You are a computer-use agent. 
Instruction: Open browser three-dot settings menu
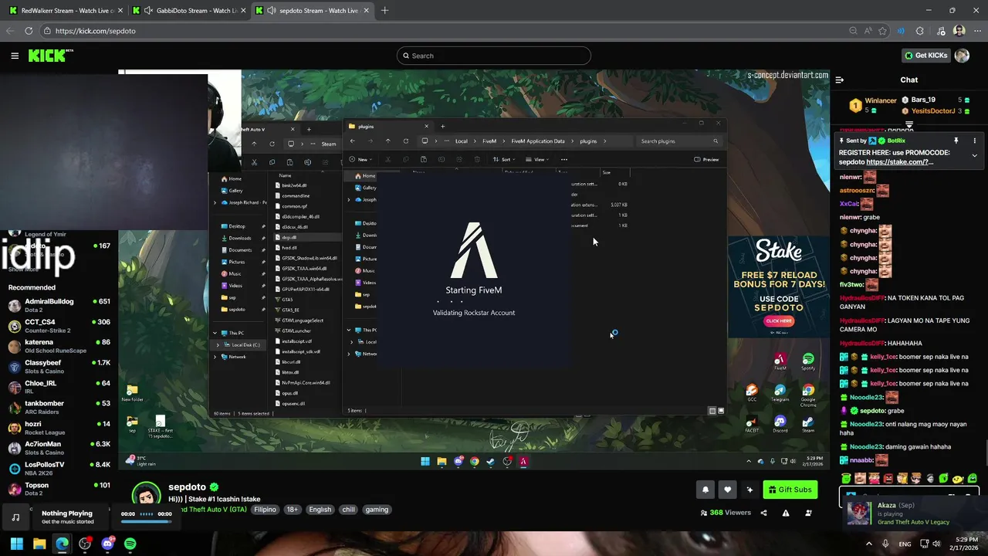pyautogui.click(x=976, y=31)
